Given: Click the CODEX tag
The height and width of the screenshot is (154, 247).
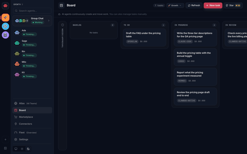Looking at the screenshot, I should [181, 61].
